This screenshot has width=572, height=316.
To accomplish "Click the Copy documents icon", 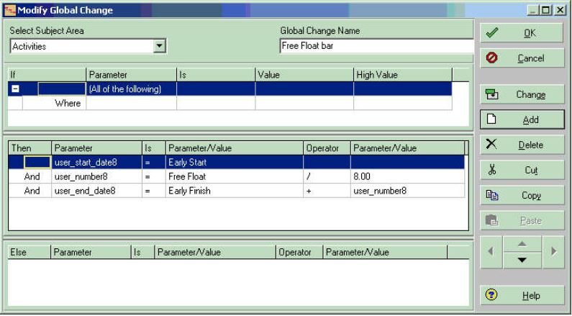I will [x=492, y=195].
